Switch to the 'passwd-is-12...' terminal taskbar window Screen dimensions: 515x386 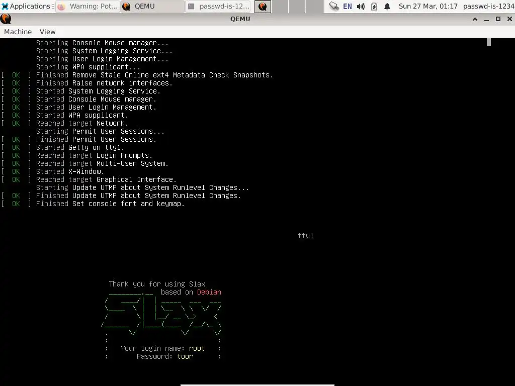(x=219, y=6)
